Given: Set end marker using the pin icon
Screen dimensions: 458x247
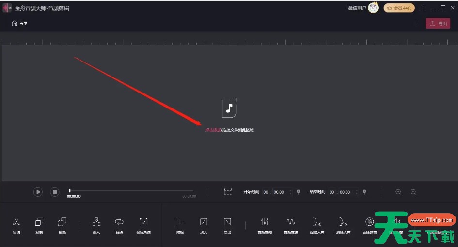Looking at the screenshot, I should 364,192.
